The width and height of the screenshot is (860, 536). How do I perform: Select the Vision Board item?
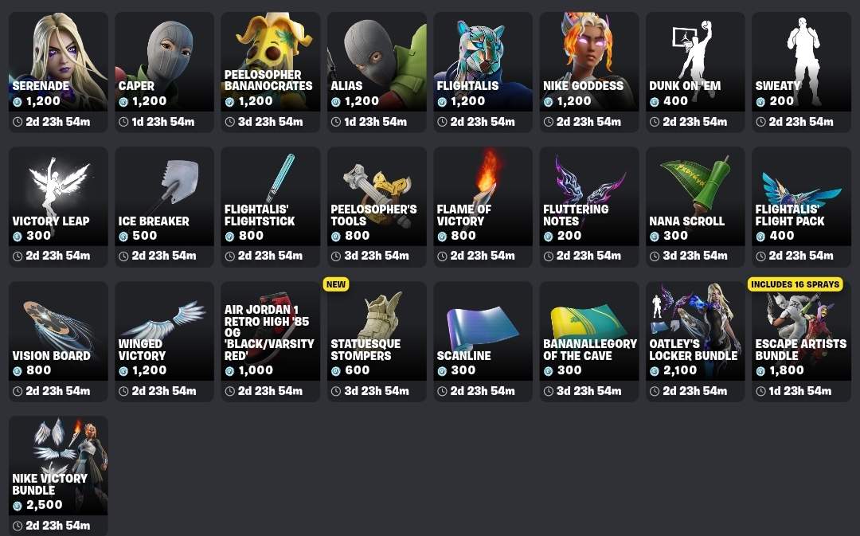[x=58, y=342]
